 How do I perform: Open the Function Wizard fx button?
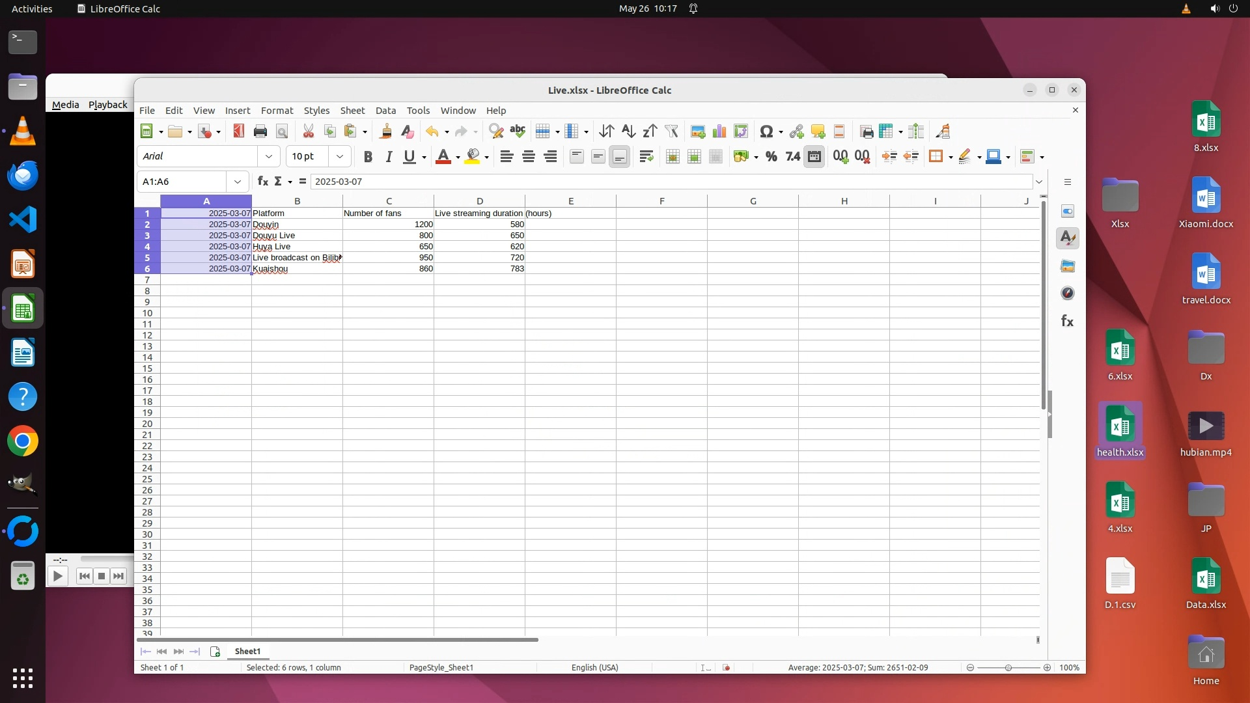point(262,182)
